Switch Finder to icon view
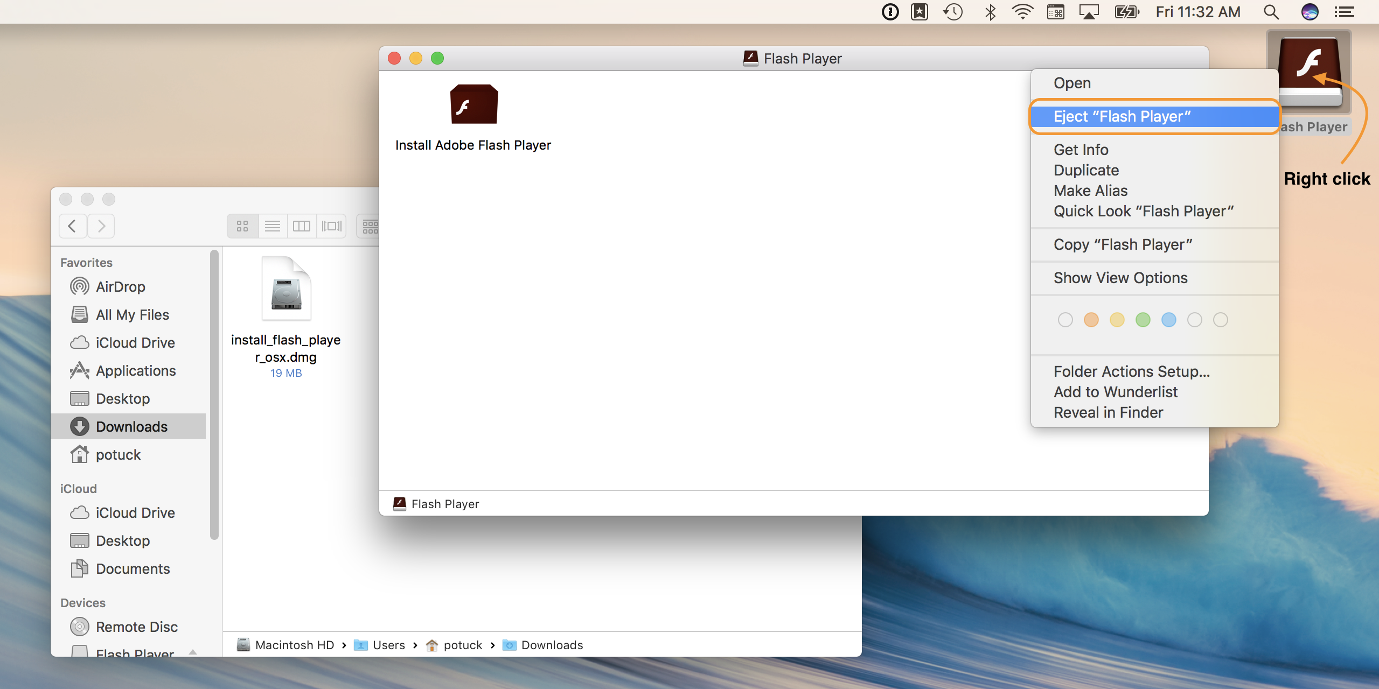The width and height of the screenshot is (1379, 689). coord(242,226)
